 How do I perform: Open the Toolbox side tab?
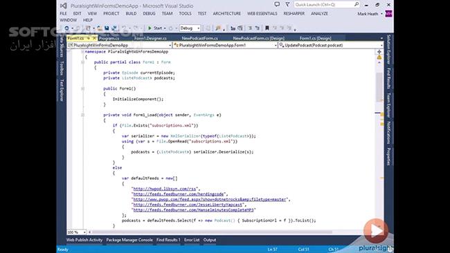pyautogui.click(x=61, y=68)
